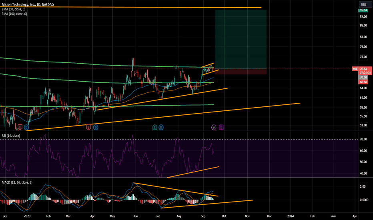Click the Oct label on the time axis
The height and width of the screenshot is (220, 373).
click(224, 216)
